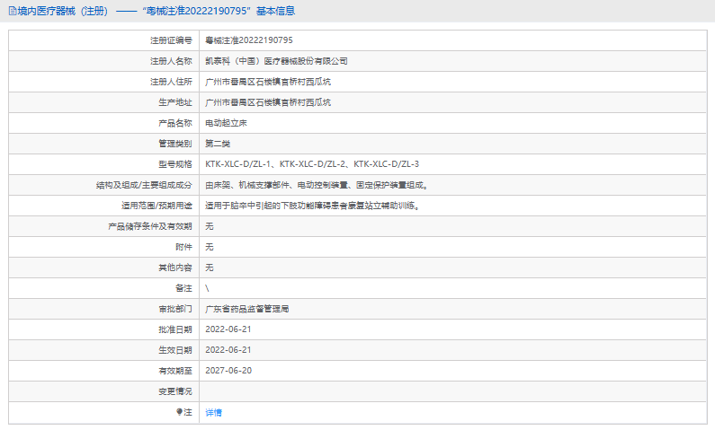
Task: Click the lightbulb icon beside 注
Action: point(179,412)
